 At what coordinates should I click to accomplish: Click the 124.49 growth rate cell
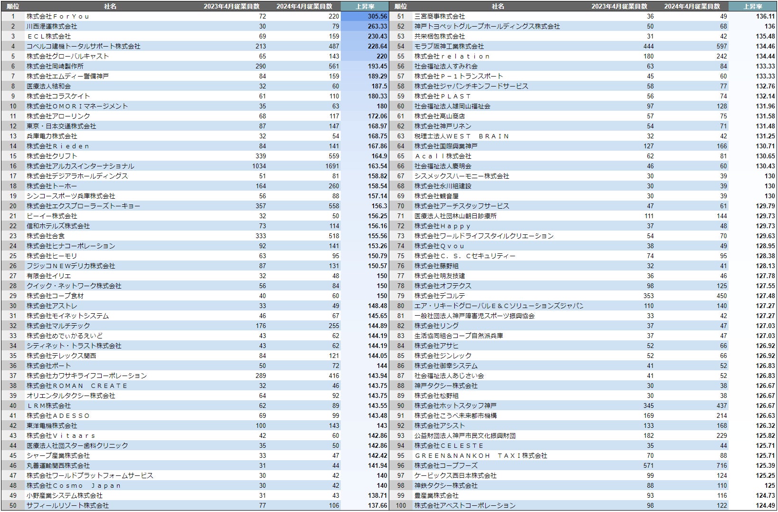(x=765, y=505)
